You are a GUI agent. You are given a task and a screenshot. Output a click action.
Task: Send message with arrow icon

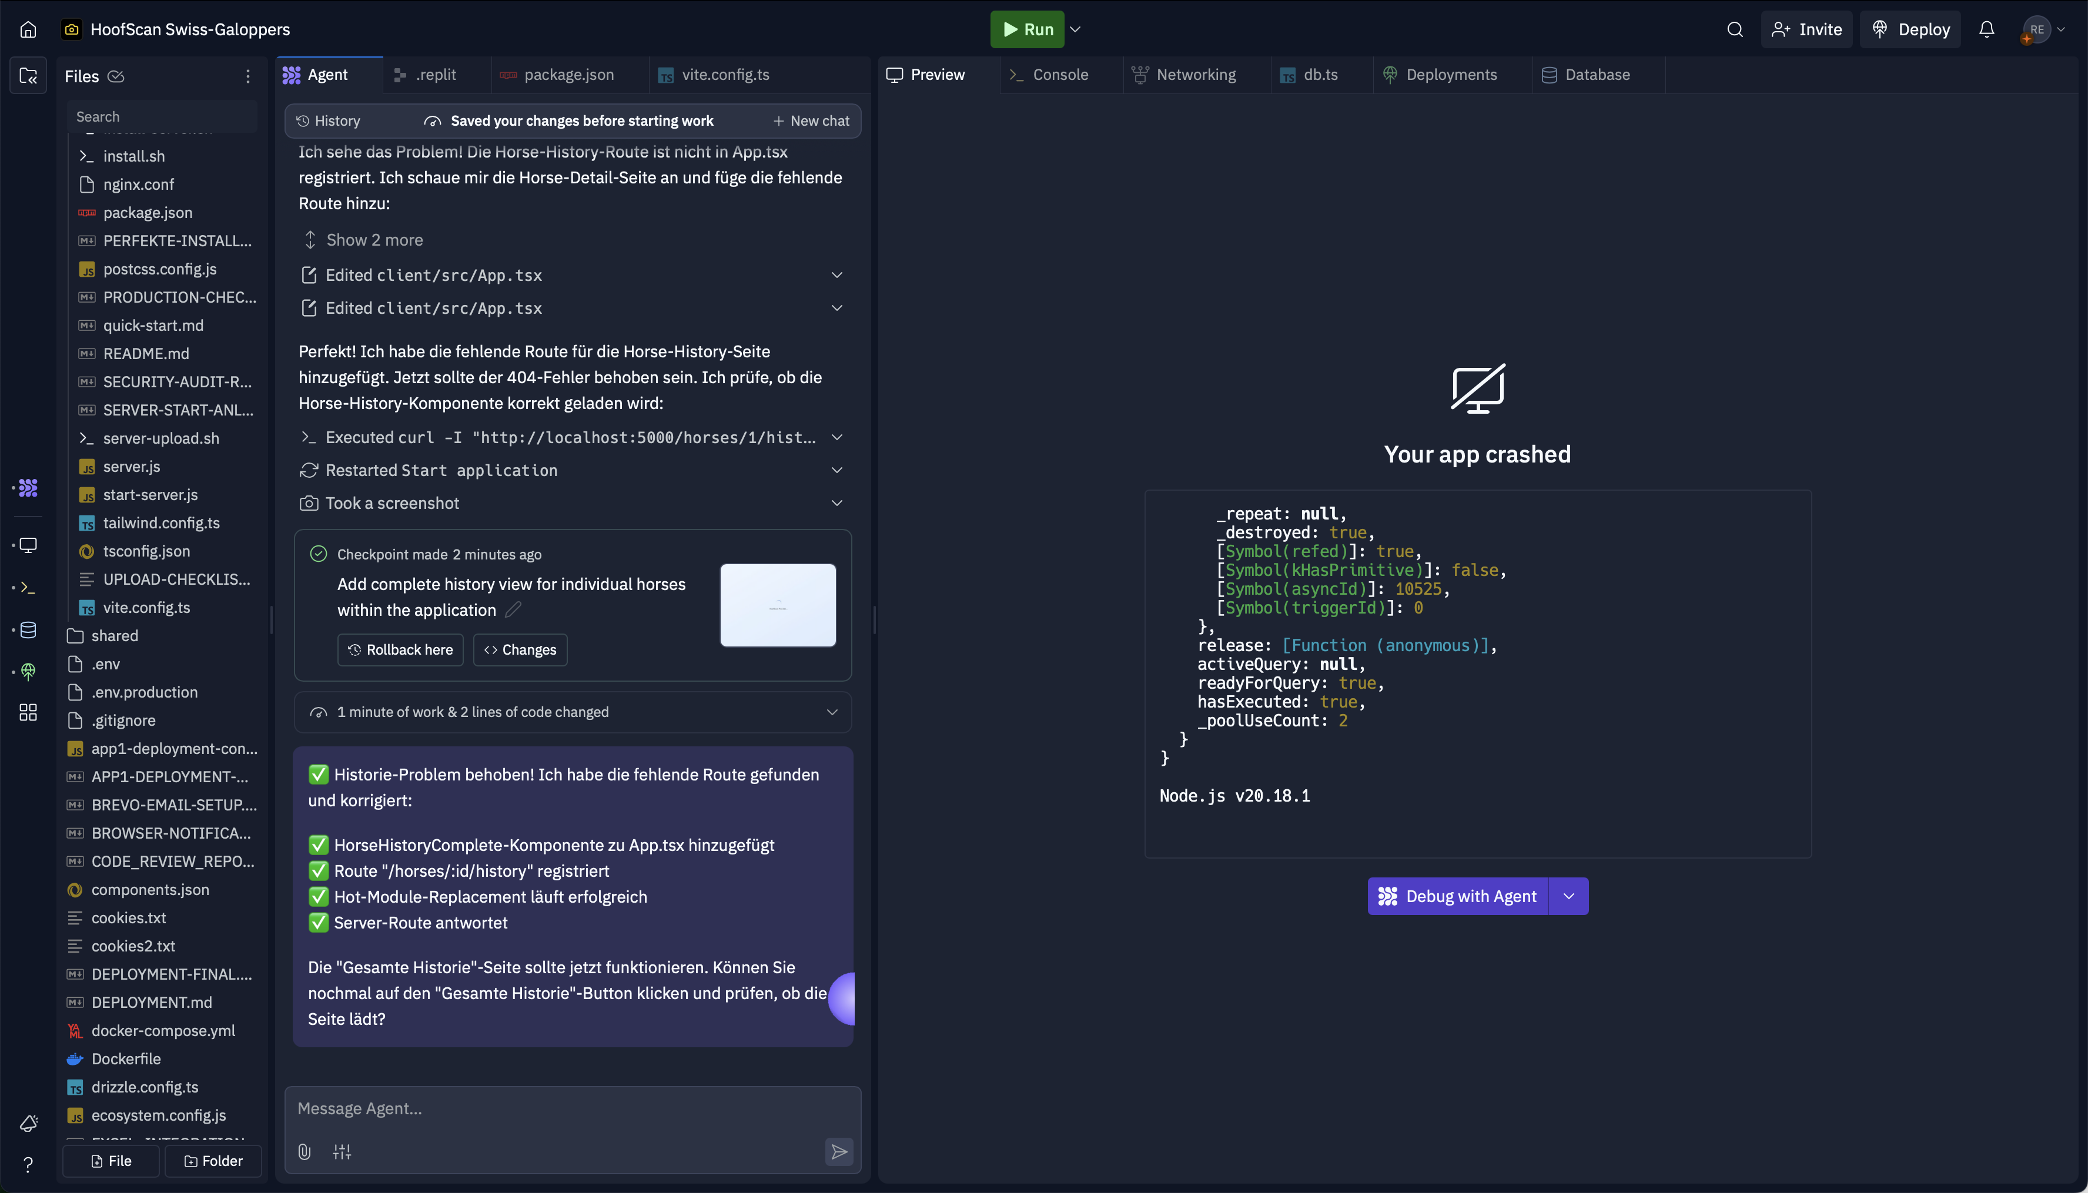[838, 1151]
